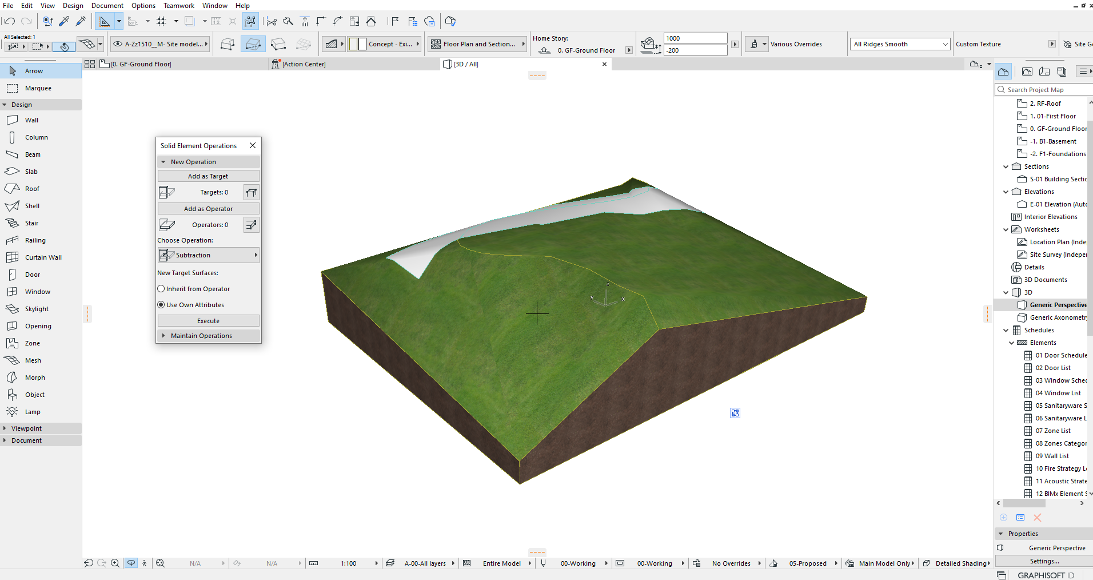The height and width of the screenshot is (580, 1093).
Task: Open the View Map tab icon in the Navigator
Action: coord(1027,71)
